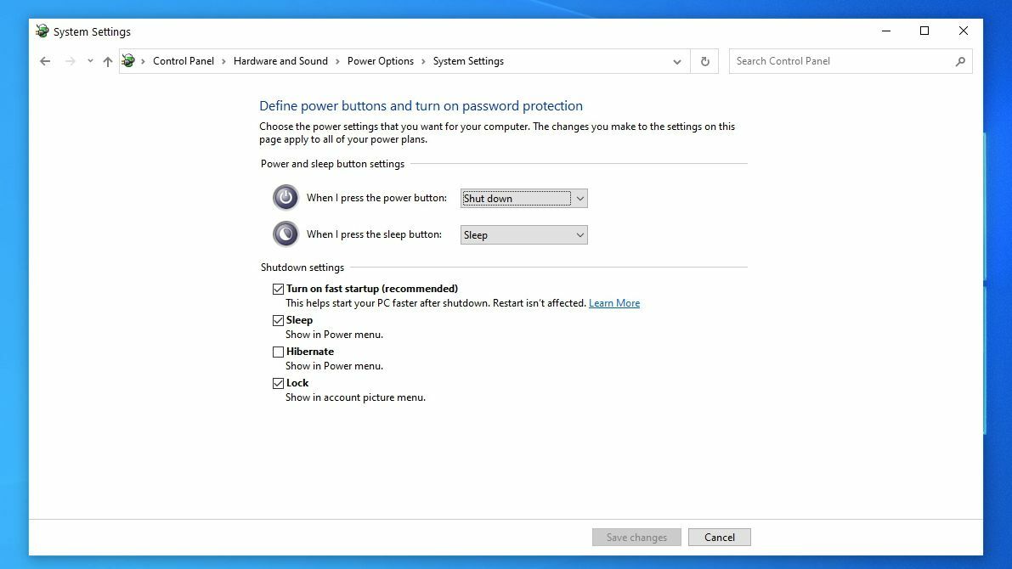Expand chevron after Power Options breadcrumb

pos(423,61)
